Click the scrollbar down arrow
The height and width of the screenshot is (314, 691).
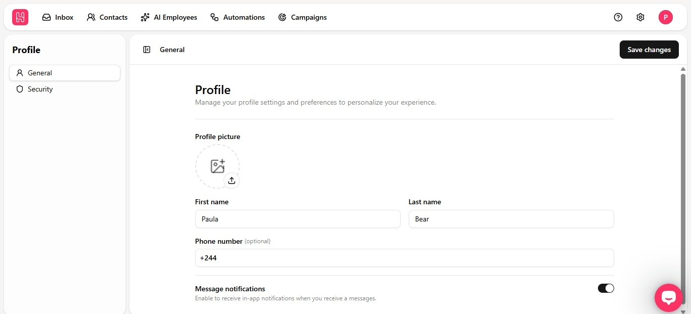(x=683, y=311)
